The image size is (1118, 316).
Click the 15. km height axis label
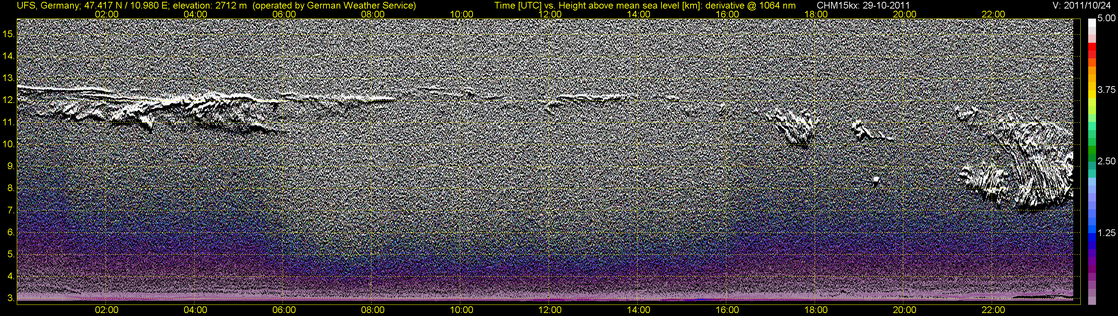[8, 34]
